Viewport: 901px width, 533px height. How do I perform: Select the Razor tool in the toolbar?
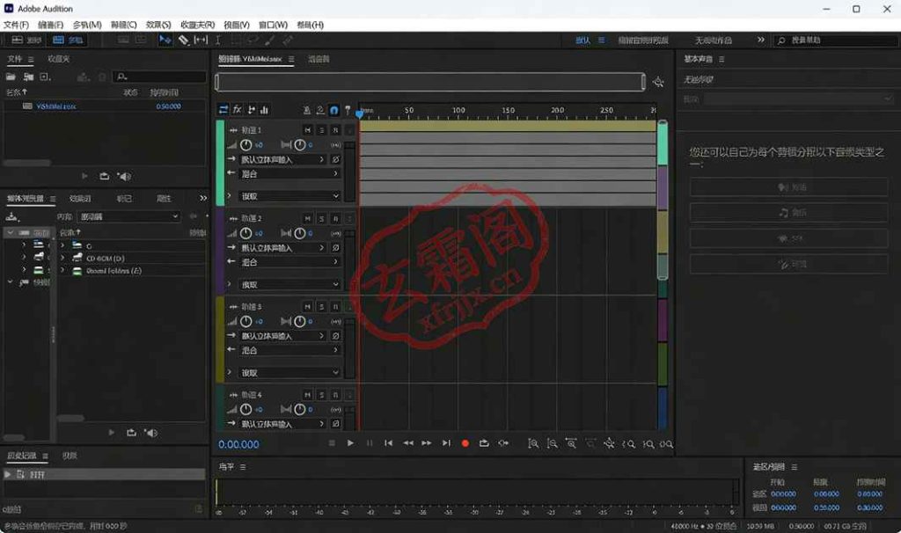point(183,40)
